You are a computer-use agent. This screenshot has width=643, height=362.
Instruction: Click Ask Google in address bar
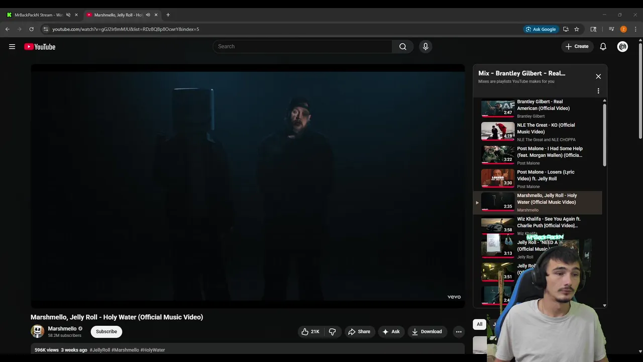541,29
